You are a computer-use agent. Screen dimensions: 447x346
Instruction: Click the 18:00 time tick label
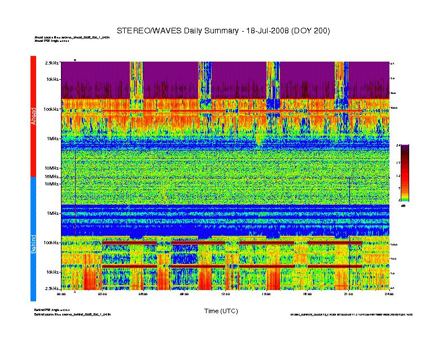click(x=307, y=294)
